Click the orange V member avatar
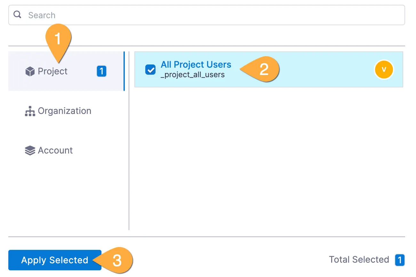416x277 pixels. click(x=384, y=70)
